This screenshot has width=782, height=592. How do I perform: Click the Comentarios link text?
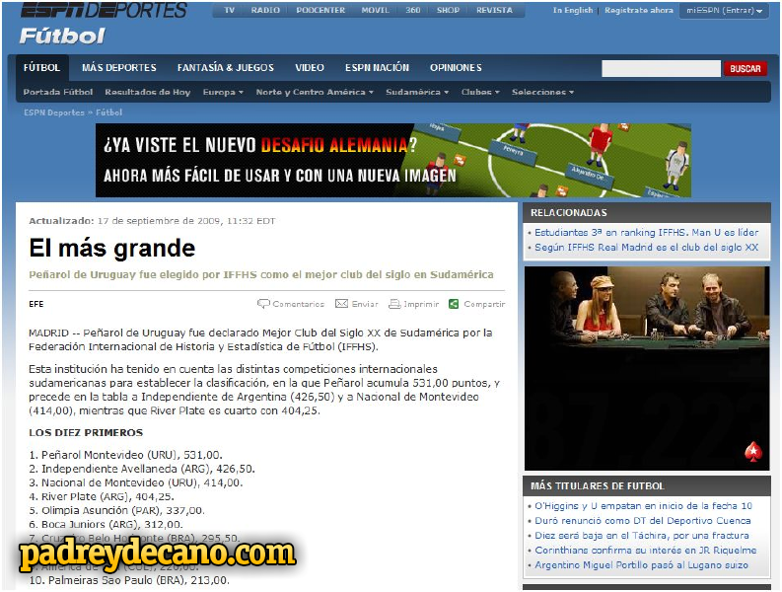(298, 304)
